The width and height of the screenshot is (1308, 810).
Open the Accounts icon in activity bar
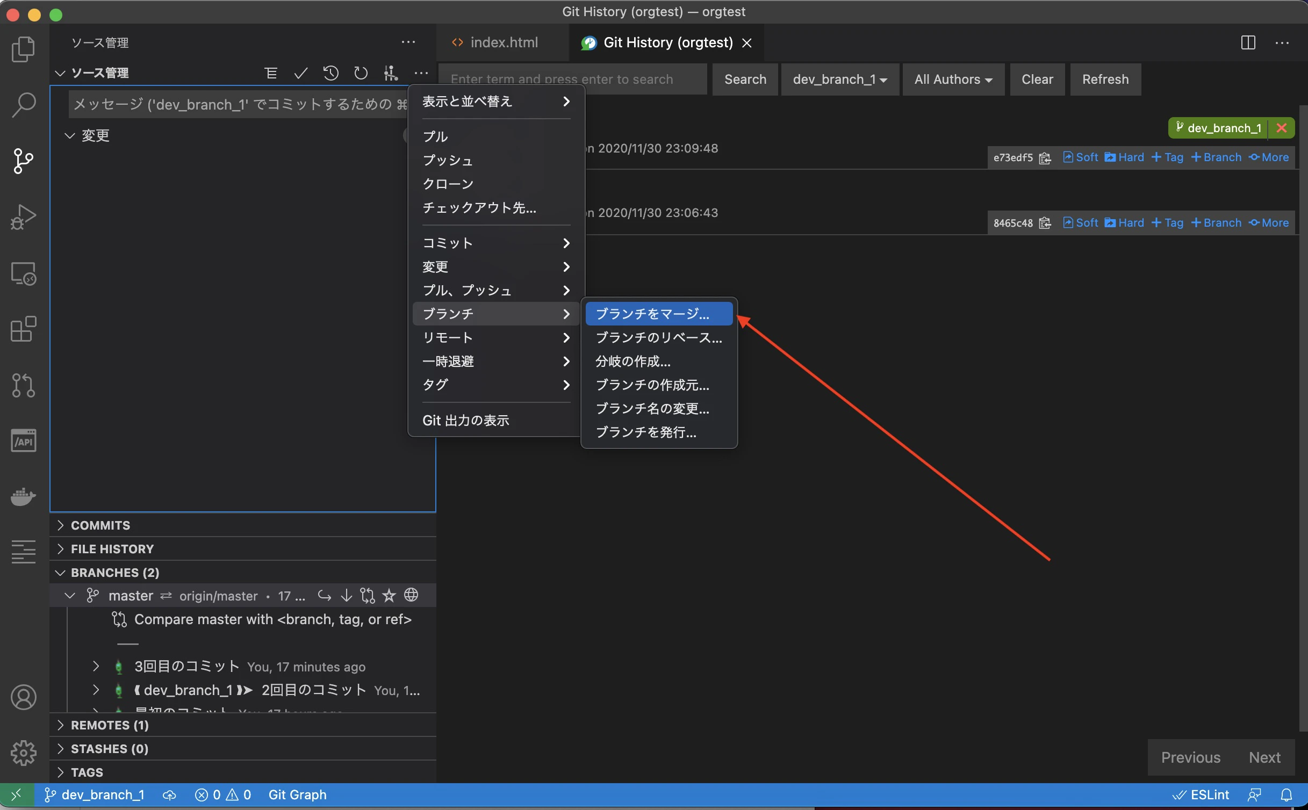point(23,697)
